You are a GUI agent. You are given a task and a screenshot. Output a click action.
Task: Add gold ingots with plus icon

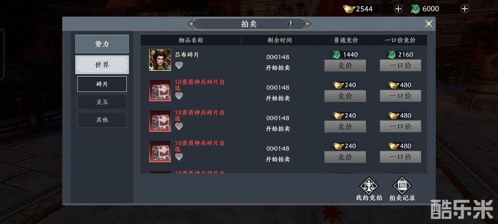tap(398, 9)
